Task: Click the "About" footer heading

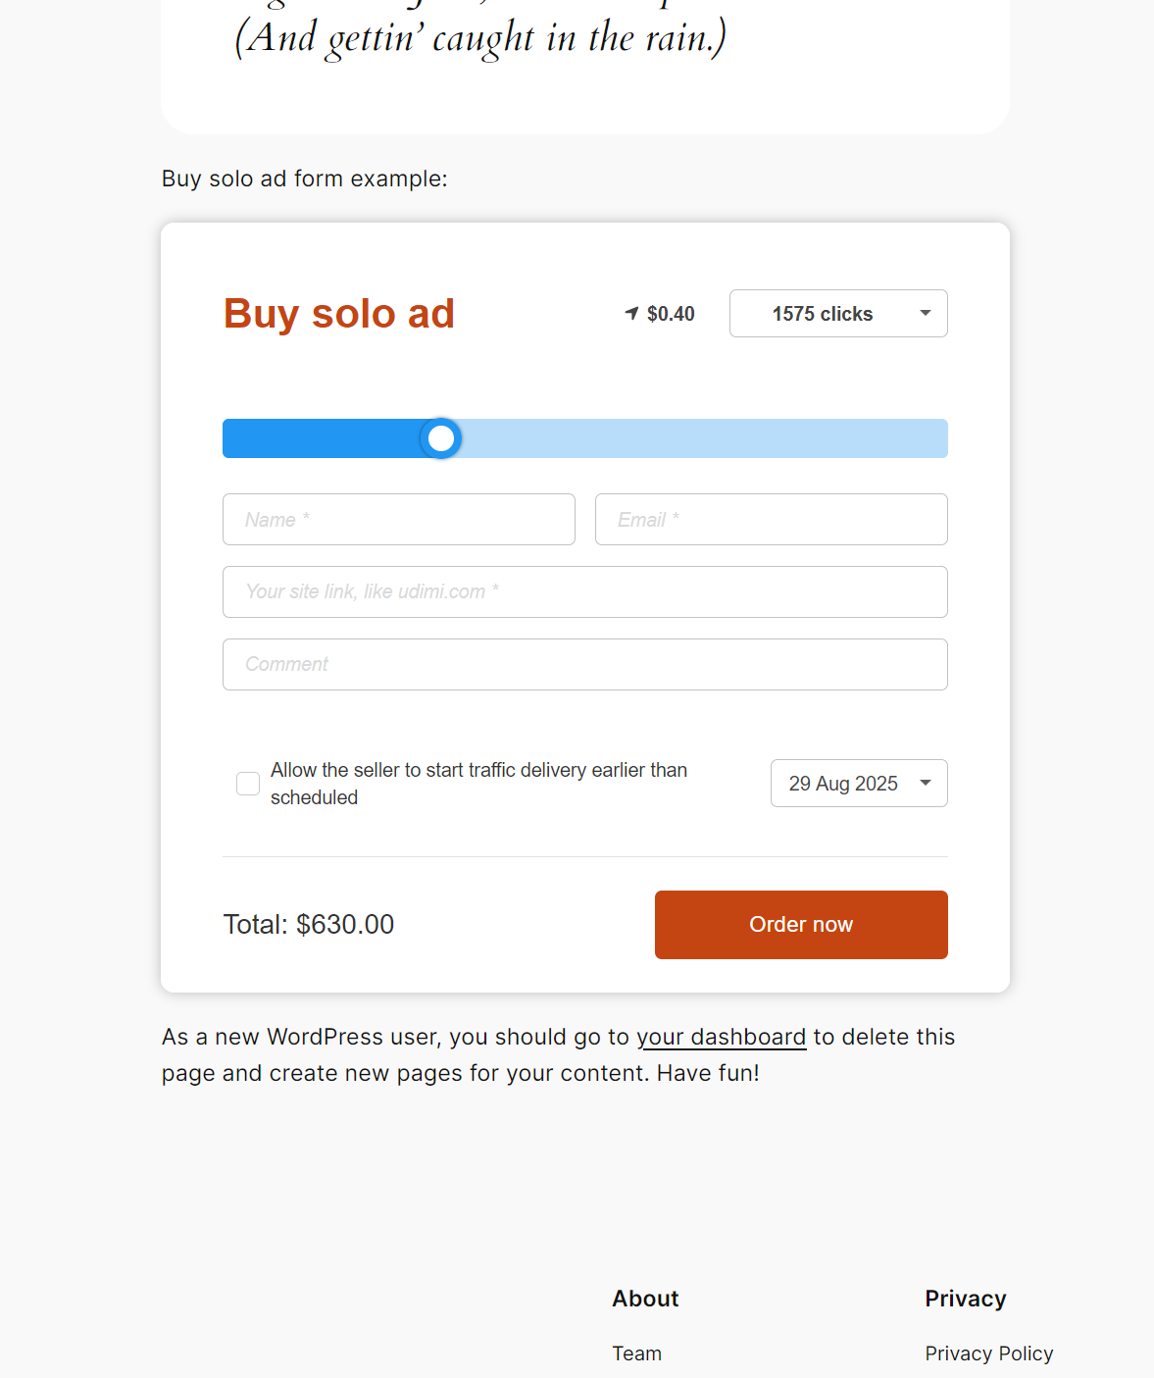Action: pyautogui.click(x=644, y=1298)
